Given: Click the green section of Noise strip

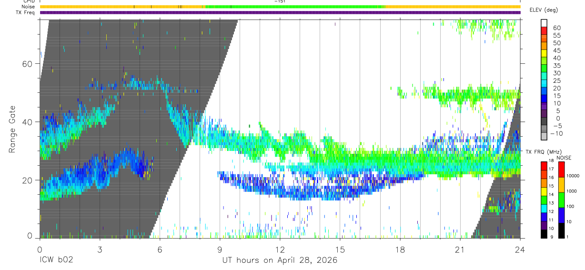Looking at the screenshot, I should click(295, 7).
